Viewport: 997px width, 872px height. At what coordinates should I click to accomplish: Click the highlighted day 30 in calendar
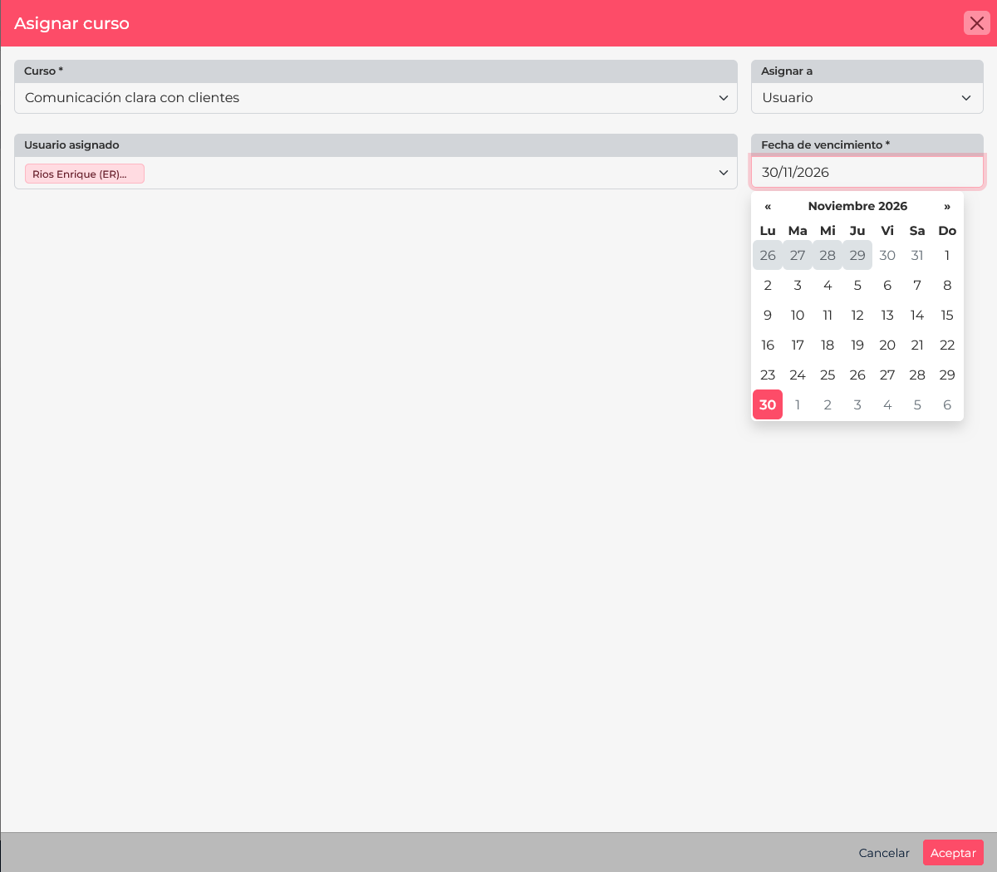pyautogui.click(x=768, y=405)
